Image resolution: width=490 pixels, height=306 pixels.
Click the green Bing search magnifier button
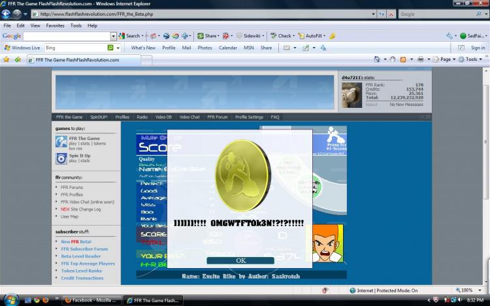click(x=110, y=48)
